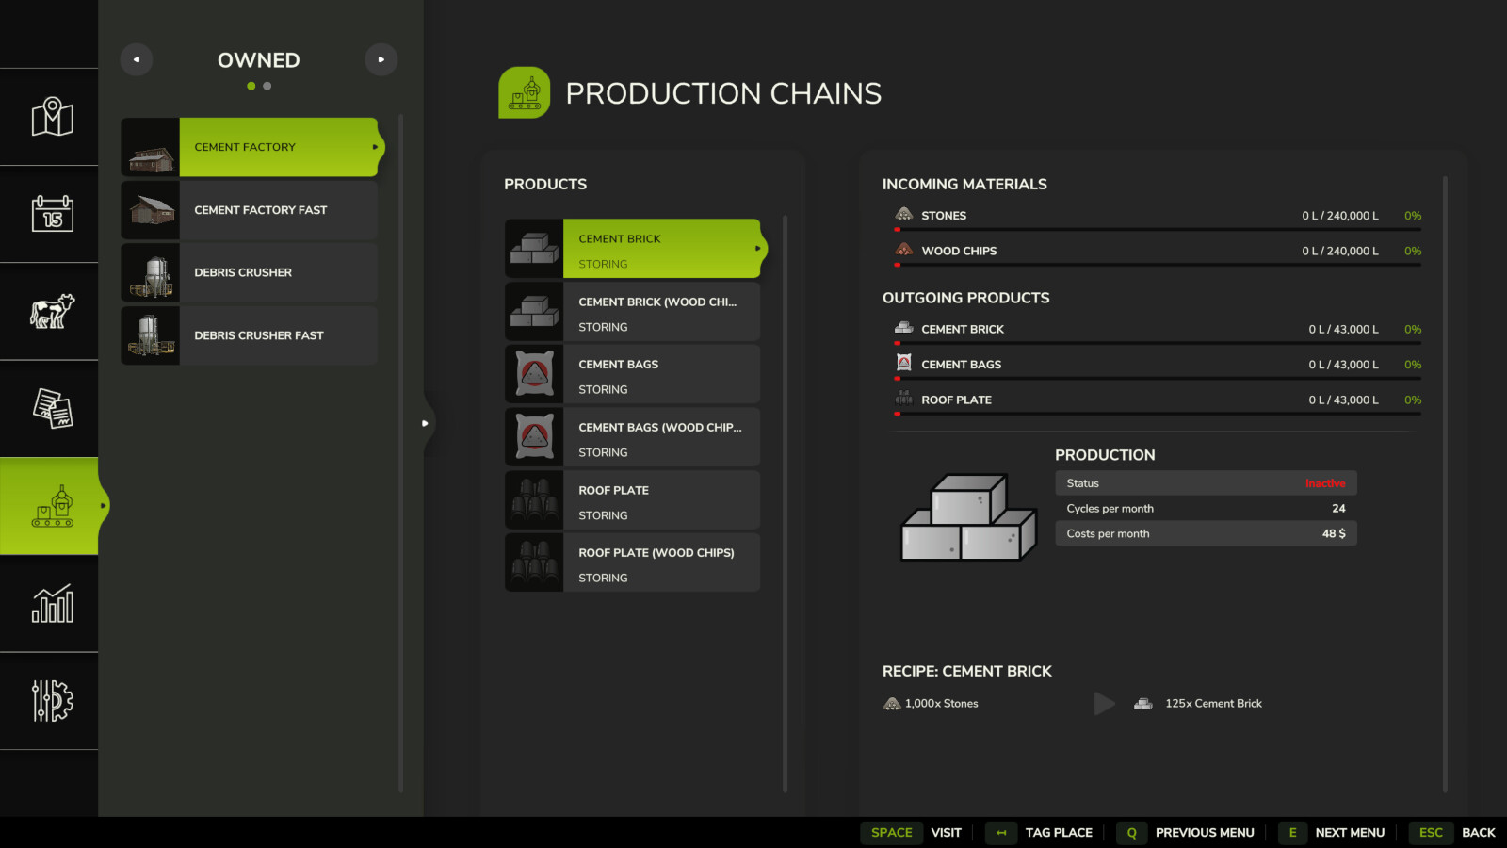Viewport: 1507px width, 848px height.
Task: Open the settings sliders gear icon
Action: pos(52,701)
